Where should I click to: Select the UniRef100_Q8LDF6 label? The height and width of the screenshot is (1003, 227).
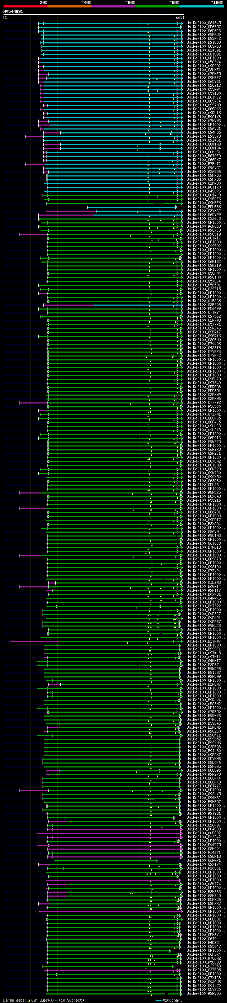click(204, 762)
